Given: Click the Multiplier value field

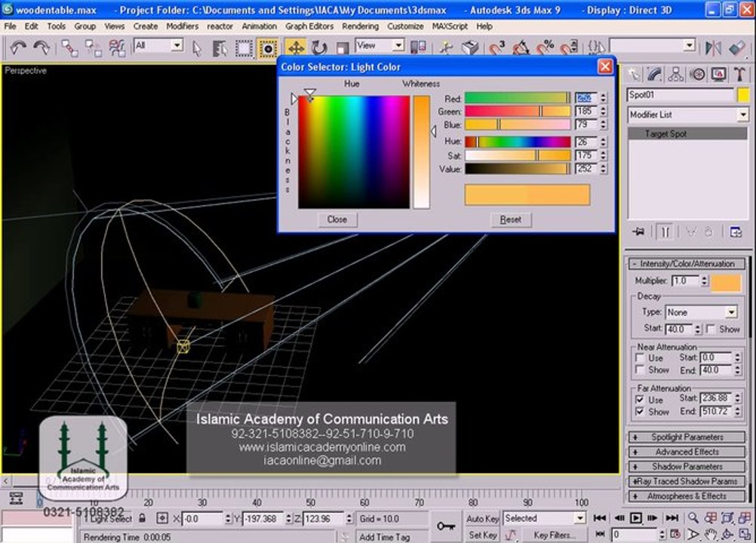Looking at the screenshot, I should (685, 281).
